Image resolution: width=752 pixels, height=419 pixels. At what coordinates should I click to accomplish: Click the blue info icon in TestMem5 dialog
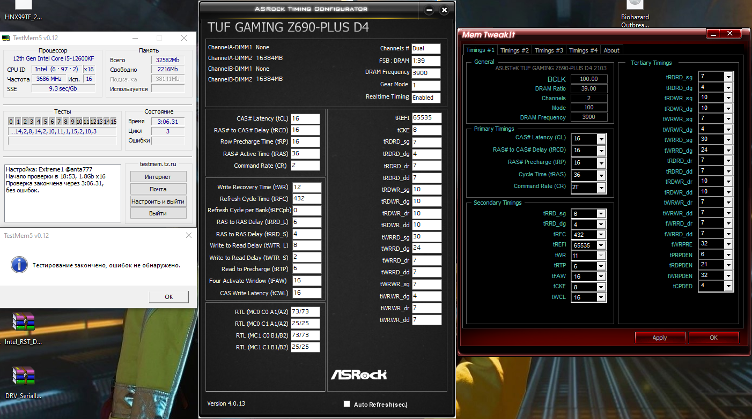point(19,265)
